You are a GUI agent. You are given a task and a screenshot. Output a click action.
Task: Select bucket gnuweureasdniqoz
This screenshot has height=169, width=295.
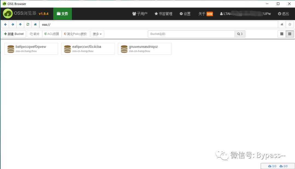point(144,49)
